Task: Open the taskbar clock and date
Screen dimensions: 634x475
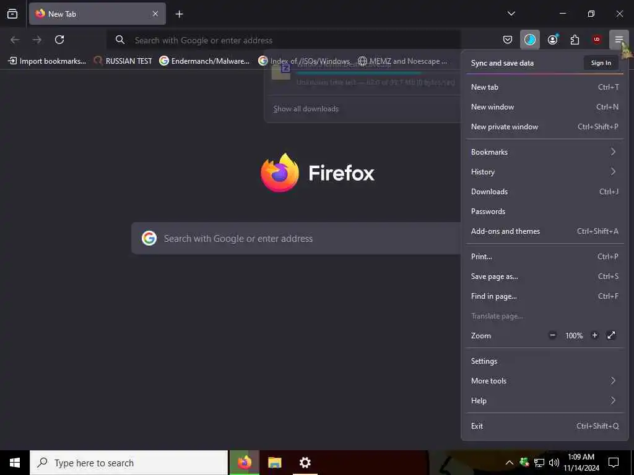Action: coord(581,463)
